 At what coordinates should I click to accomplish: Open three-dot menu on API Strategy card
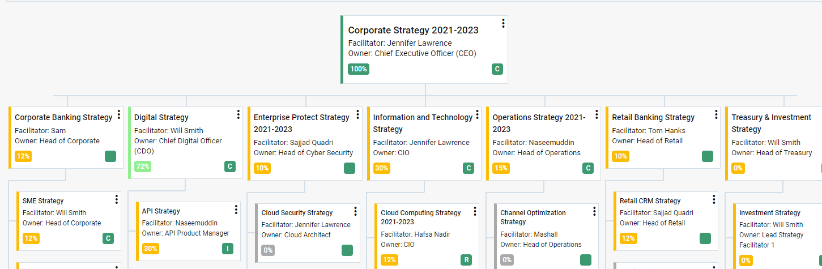point(237,210)
